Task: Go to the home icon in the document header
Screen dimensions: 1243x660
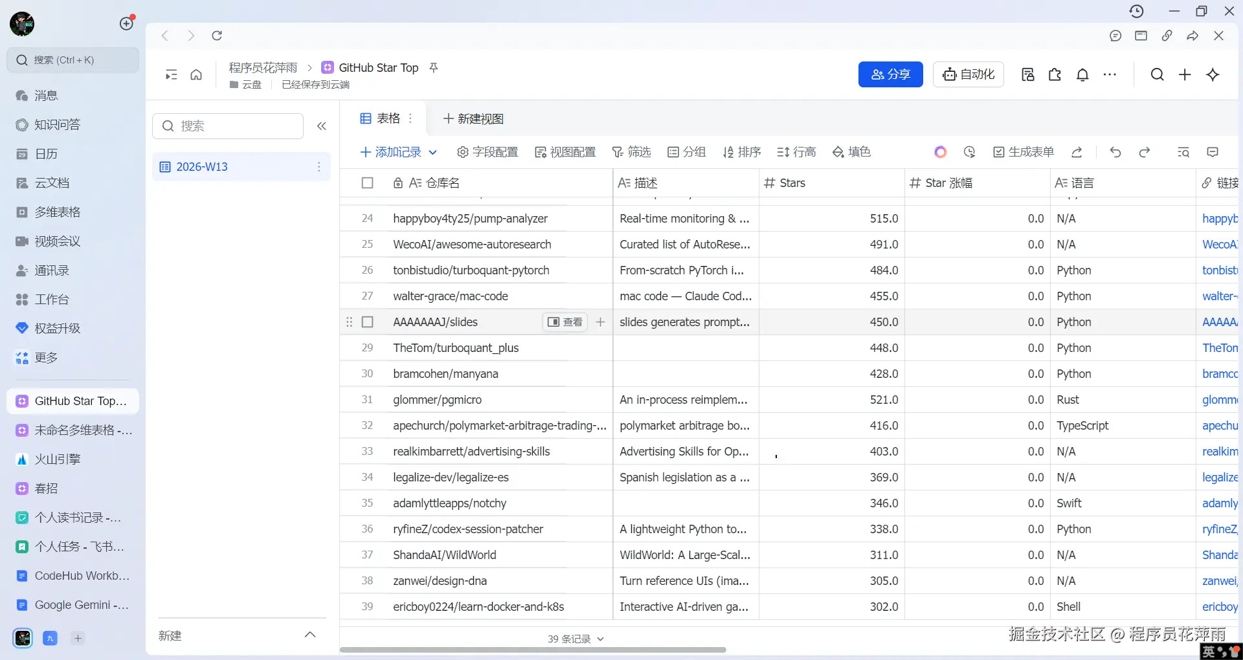Action: click(196, 75)
